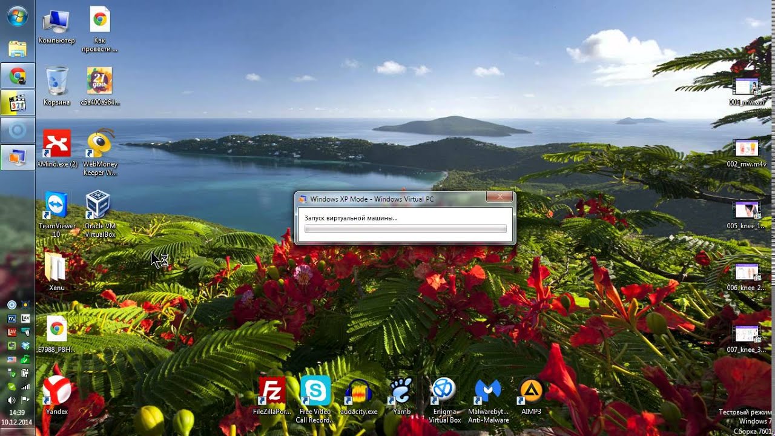Select the Malwarebytes Anti-Malware shortcut
This screenshot has width=775, height=436.
tap(488, 400)
